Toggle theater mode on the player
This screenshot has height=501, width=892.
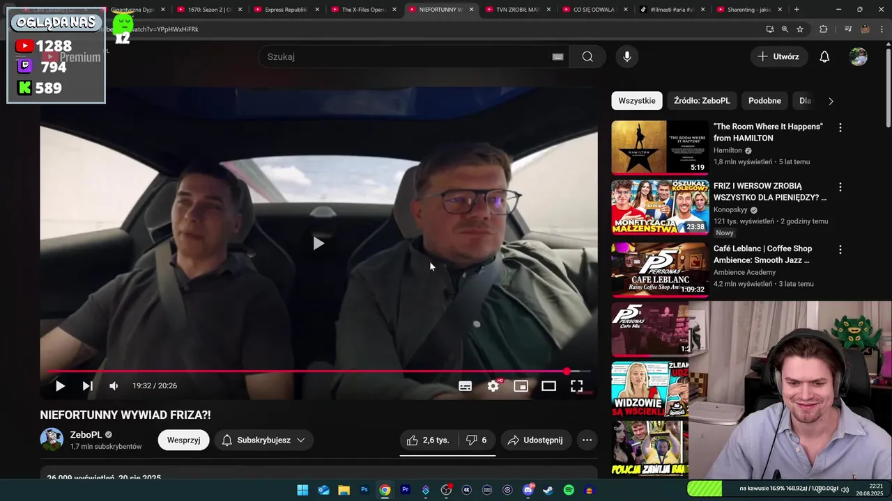click(x=549, y=385)
